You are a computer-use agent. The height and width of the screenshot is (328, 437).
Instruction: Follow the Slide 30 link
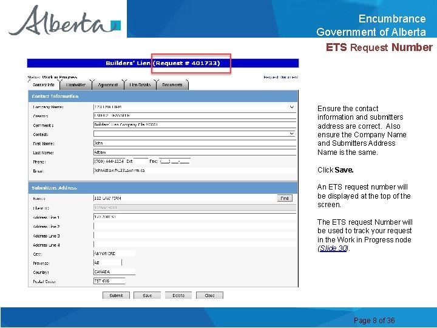[x=333, y=248]
